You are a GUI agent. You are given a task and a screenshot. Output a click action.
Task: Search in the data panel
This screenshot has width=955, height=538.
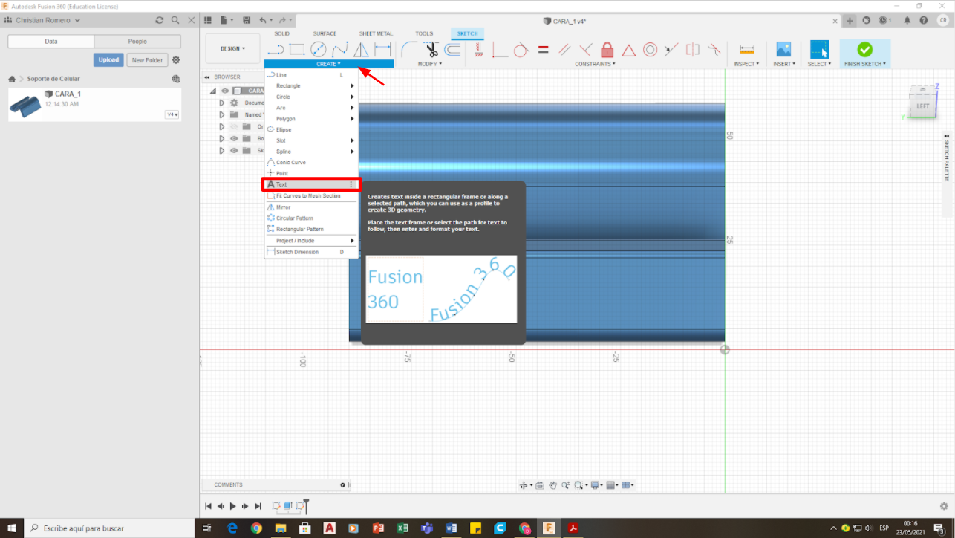click(x=175, y=20)
